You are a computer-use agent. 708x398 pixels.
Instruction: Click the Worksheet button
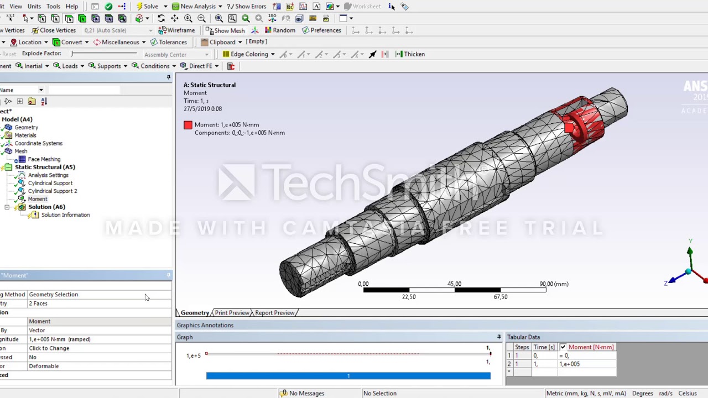(x=362, y=6)
